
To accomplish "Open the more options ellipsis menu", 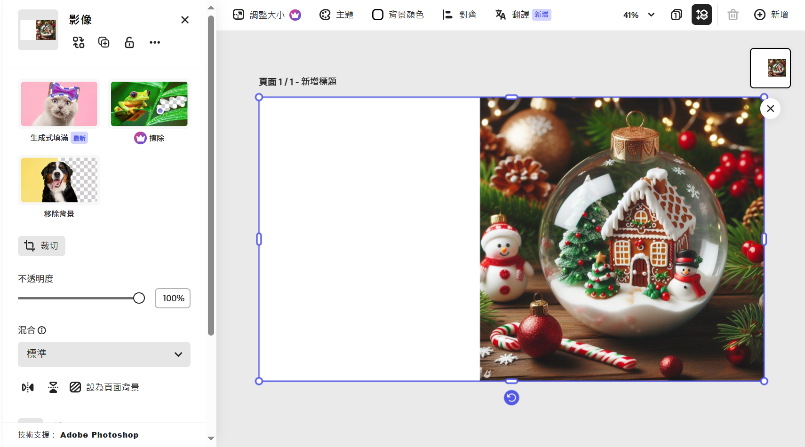I will point(155,42).
